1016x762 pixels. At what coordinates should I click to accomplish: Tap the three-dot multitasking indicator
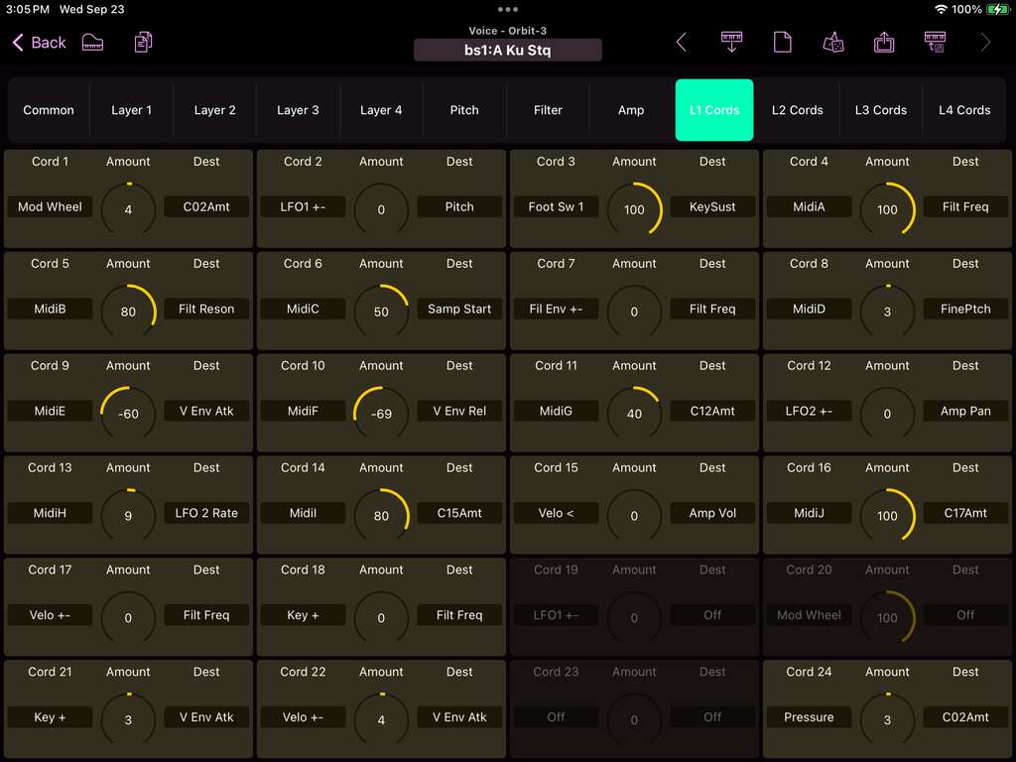click(508, 9)
